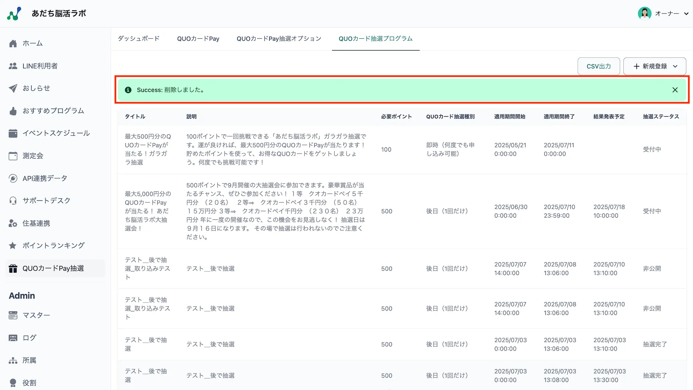Click the 役割 badge icon
693x390 pixels.
pyautogui.click(x=13, y=383)
